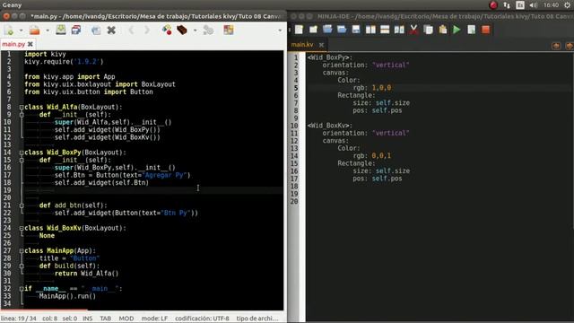574x323 pixels.
Task: Collapse the if __name__ block fold marker
Action: coord(22,289)
